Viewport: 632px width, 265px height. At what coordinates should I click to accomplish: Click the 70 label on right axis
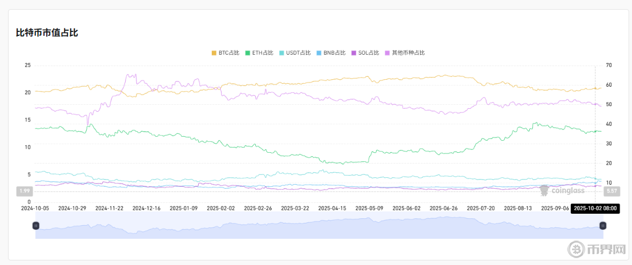click(x=609, y=66)
